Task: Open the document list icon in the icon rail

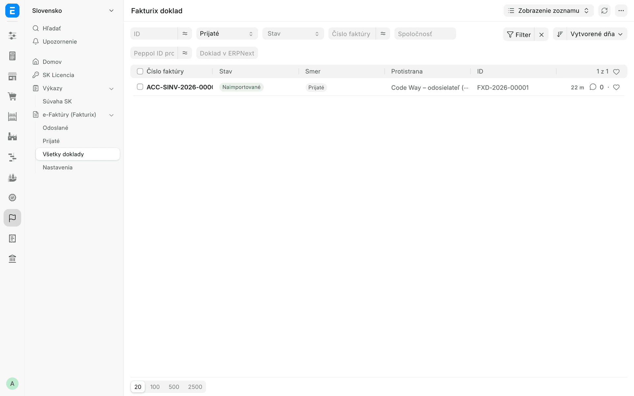Action: 12,238
